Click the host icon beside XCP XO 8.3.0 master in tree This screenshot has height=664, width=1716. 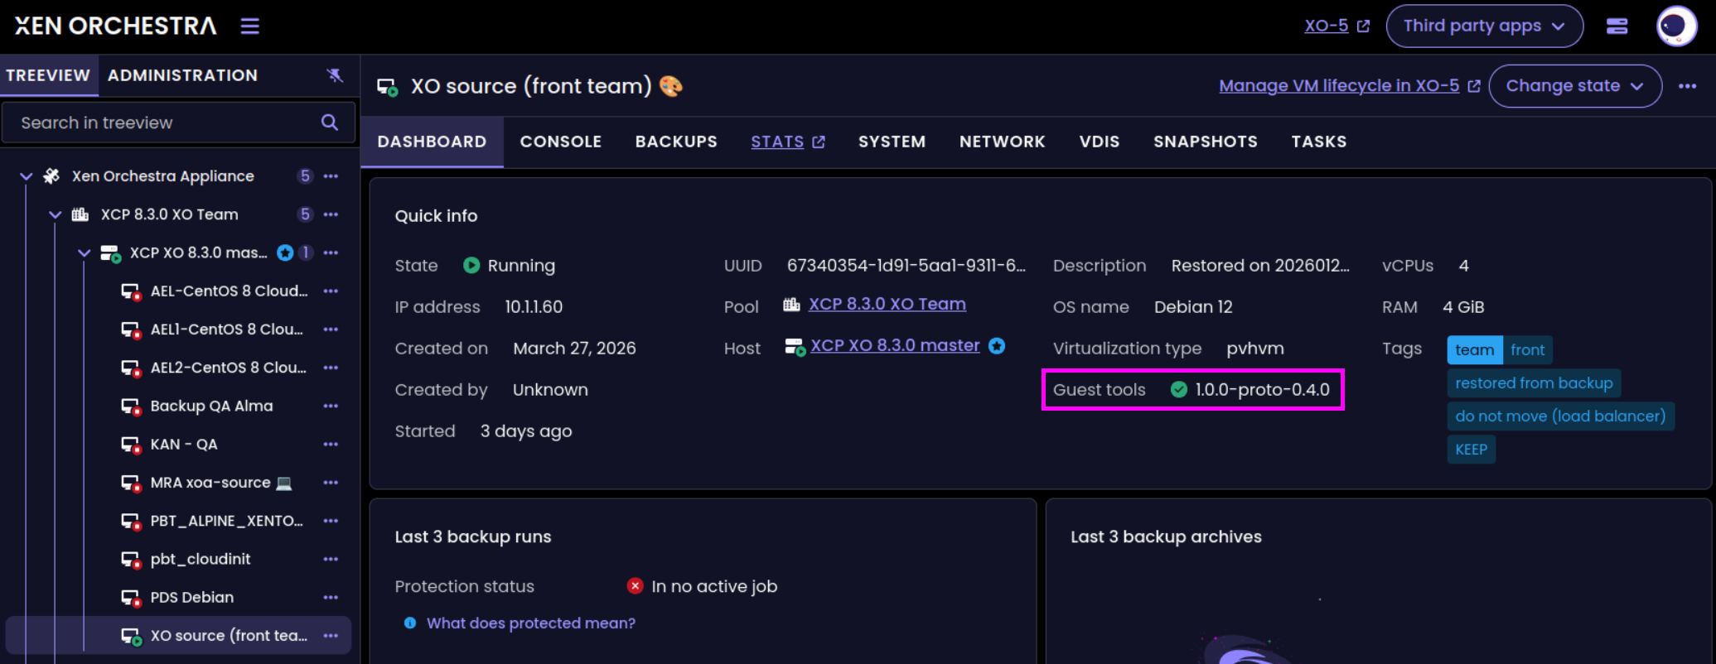coord(110,253)
